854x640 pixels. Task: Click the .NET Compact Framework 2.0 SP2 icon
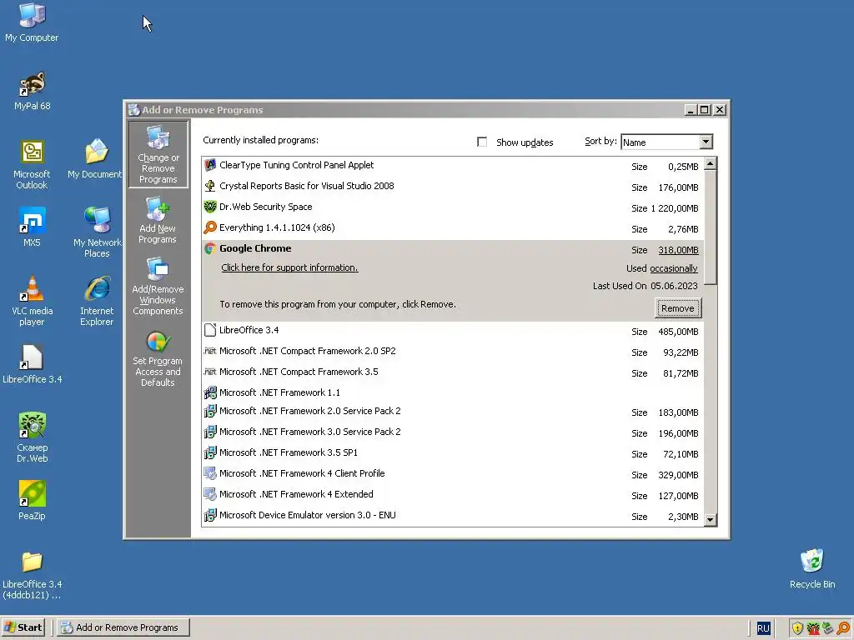click(x=209, y=351)
